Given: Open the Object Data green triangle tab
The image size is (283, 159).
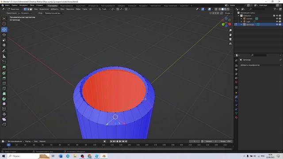Looking at the screenshot, I should (x=236, y=114).
